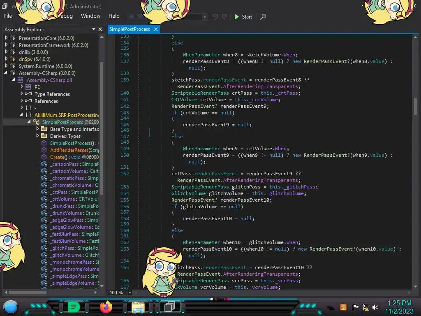421x316 pixels.
Task: Click the Derived Types folder icon
Action: 44,136
